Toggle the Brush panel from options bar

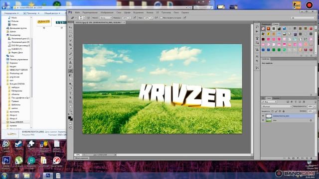[x=88, y=18]
